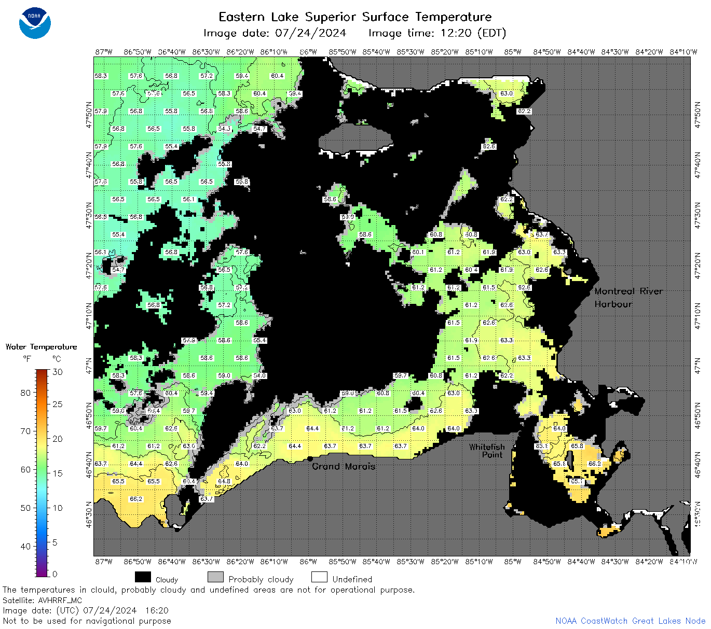Click the 30 °C tick on the scale
Screen dimensions: 711x629
pos(58,372)
